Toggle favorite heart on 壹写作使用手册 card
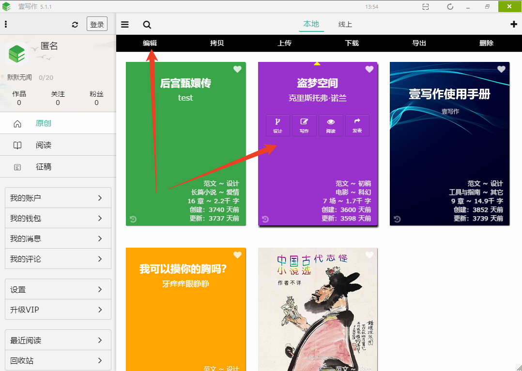This screenshot has width=522, height=371. tap(501, 69)
